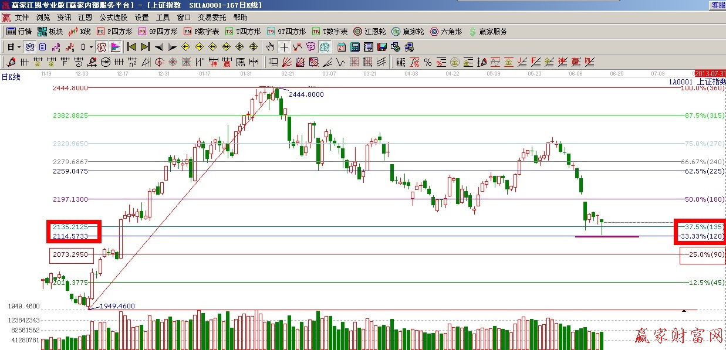Open the 江恩 menu

click(x=85, y=18)
